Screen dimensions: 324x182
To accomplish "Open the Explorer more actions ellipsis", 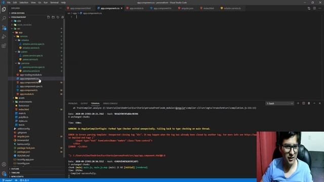I will pyautogui.click(x=61, y=8).
